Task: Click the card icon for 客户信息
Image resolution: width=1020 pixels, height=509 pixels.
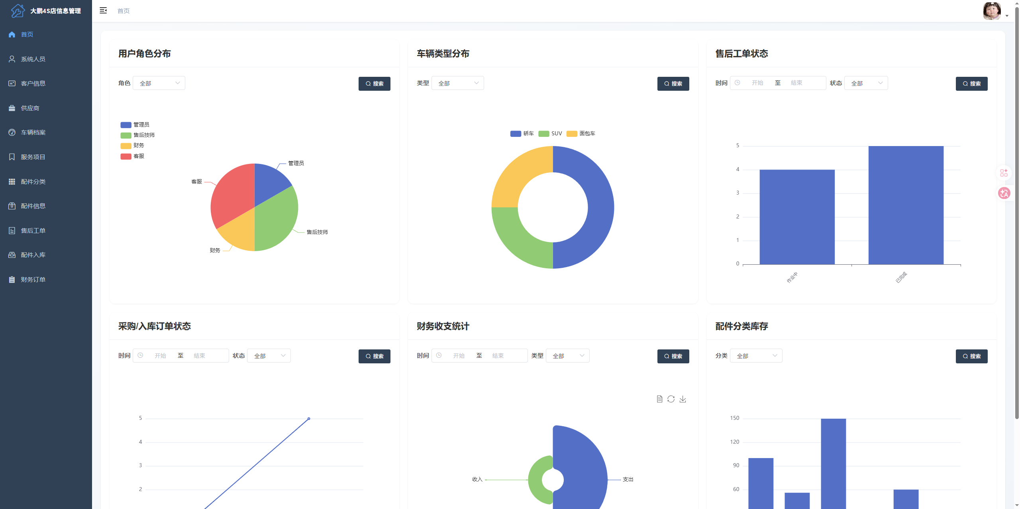Action: pyautogui.click(x=12, y=84)
